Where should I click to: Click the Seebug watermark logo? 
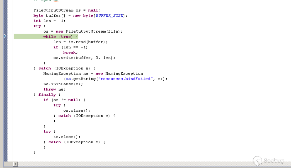click(268, 161)
